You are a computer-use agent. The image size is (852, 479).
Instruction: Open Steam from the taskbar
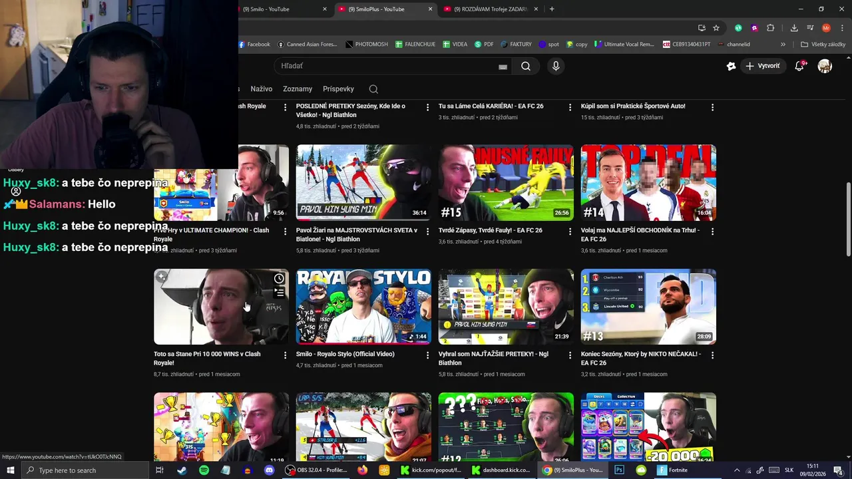(x=182, y=470)
